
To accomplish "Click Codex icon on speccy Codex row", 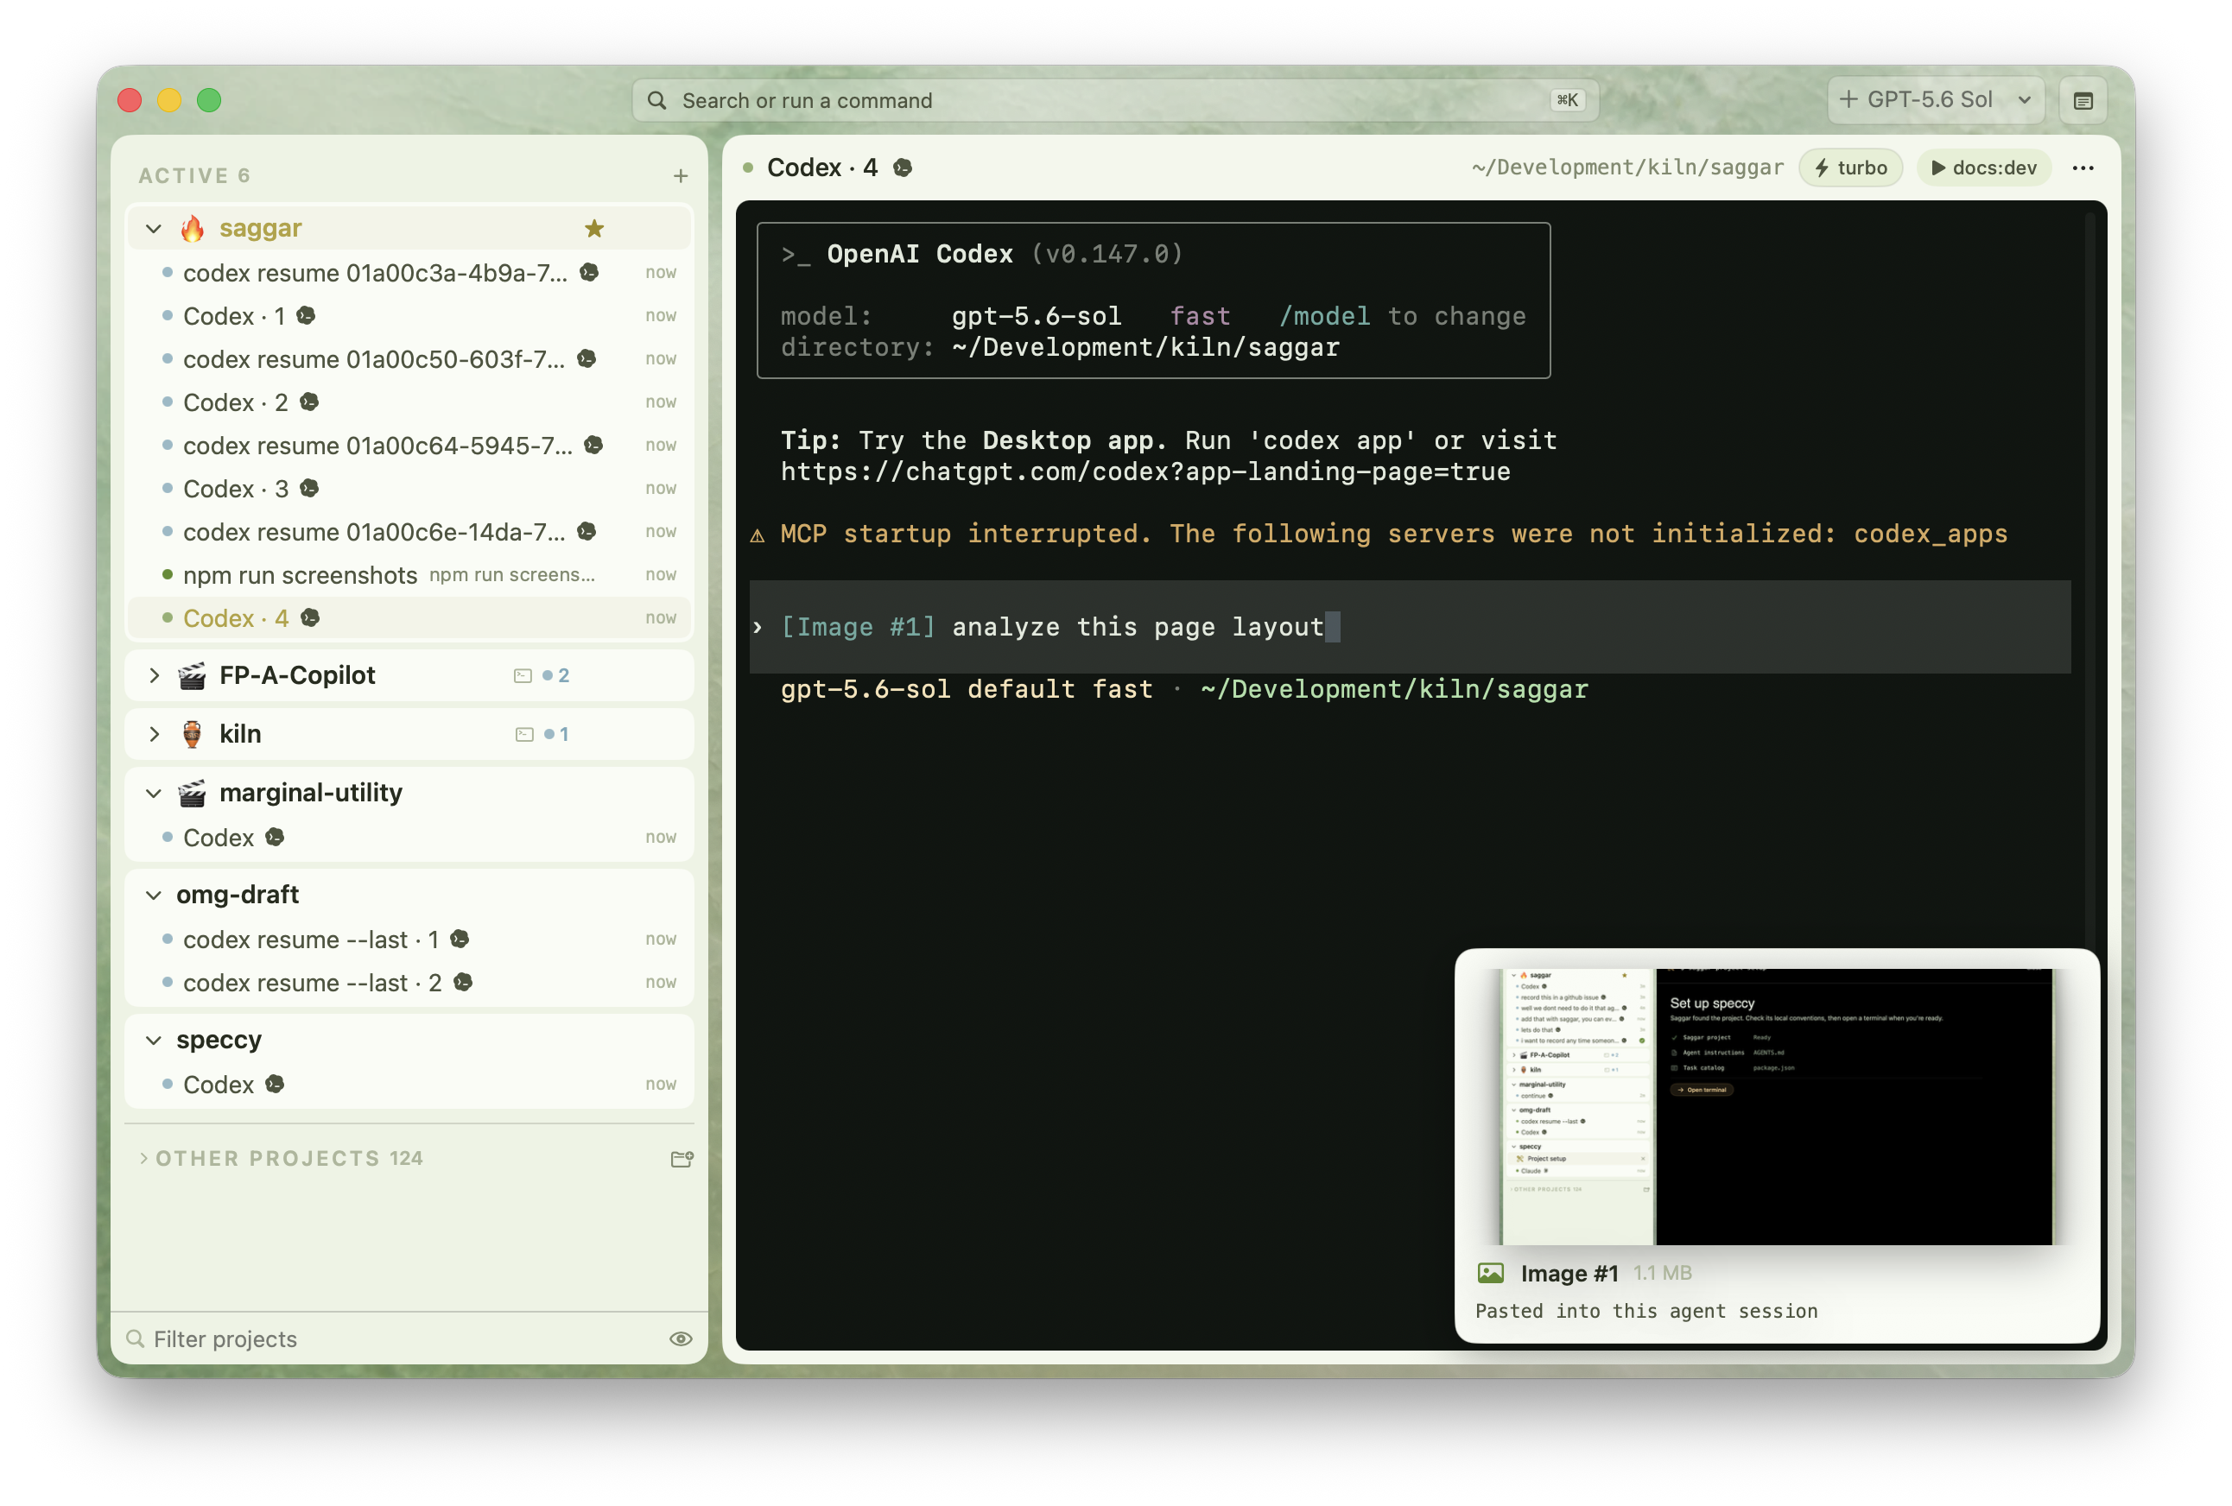I will click(275, 1084).
